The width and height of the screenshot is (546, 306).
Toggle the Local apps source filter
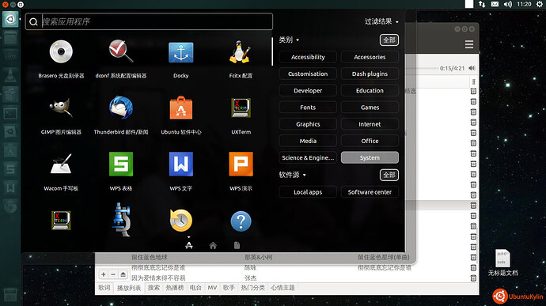(x=308, y=192)
